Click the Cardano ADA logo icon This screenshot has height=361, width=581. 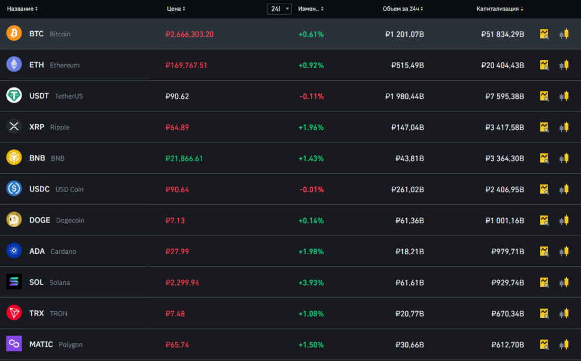[14, 251]
